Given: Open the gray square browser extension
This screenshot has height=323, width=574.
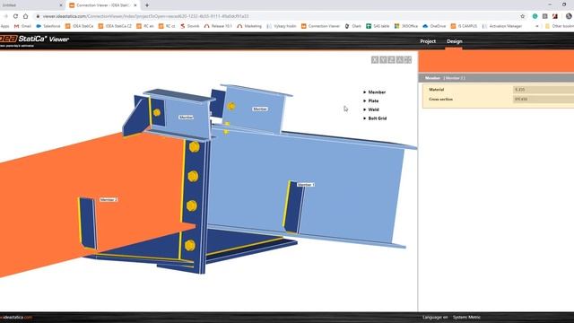Looking at the screenshot, I should coord(544,16).
